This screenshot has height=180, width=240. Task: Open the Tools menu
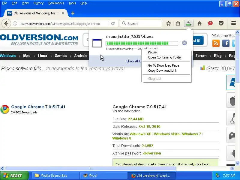[72, 3]
